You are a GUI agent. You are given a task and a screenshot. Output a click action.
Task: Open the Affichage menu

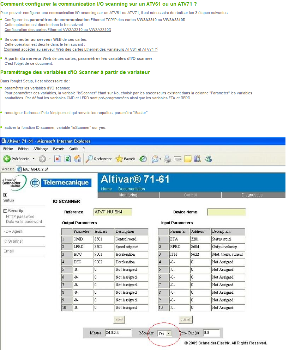[41, 149]
